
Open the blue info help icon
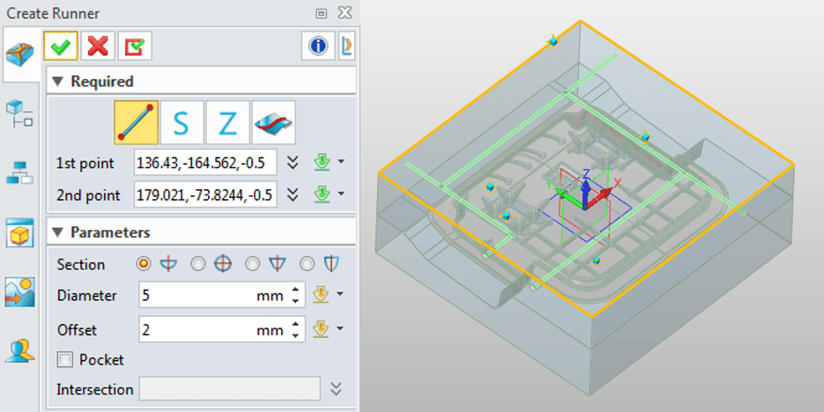pyautogui.click(x=317, y=46)
